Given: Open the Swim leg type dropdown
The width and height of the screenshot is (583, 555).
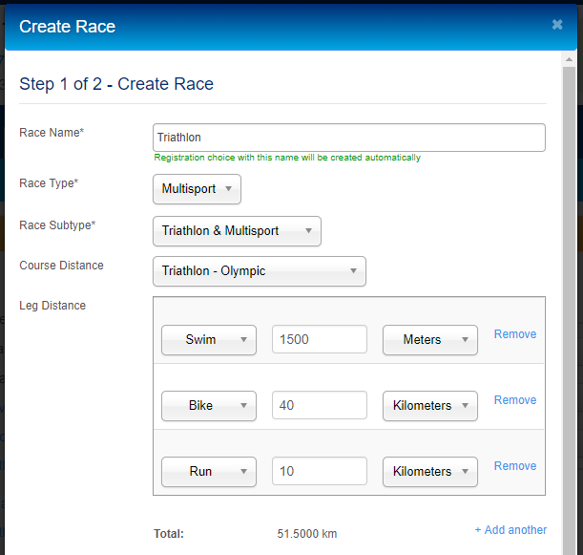Looking at the screenshot, I should click(x=209, y=339).
